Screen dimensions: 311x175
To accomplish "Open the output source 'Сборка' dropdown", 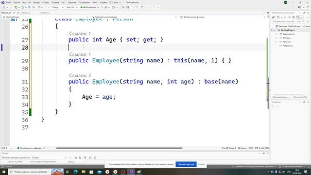I will pyautogui.click(x=49, y=157).
